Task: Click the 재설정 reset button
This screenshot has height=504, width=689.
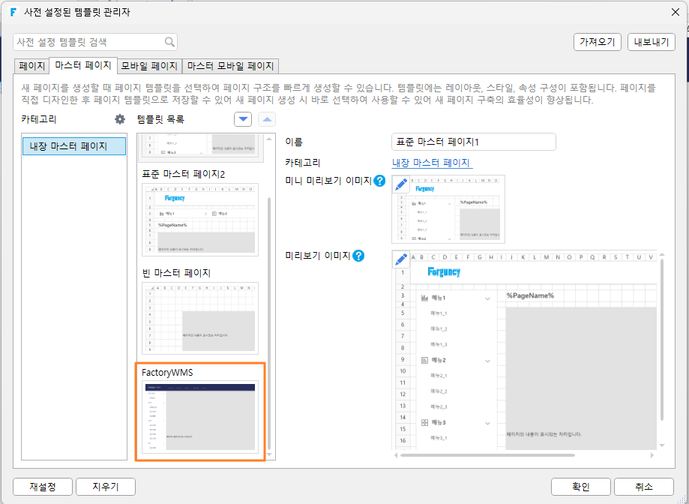Action: [43, 487]
